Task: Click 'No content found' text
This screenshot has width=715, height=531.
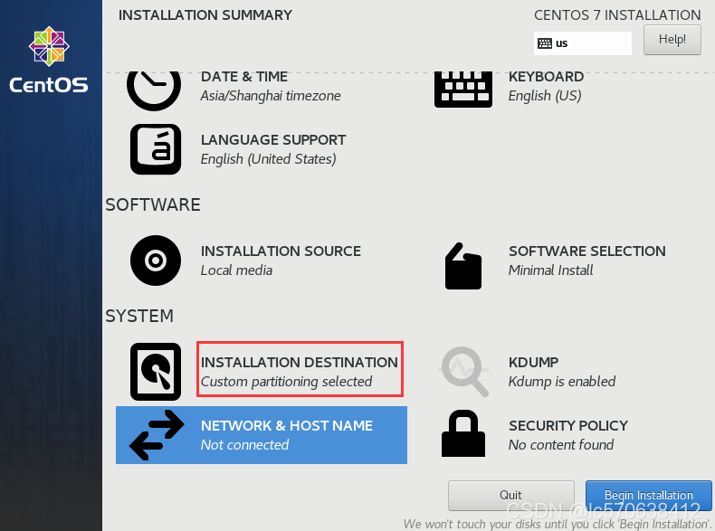Action: pos(561,445)
